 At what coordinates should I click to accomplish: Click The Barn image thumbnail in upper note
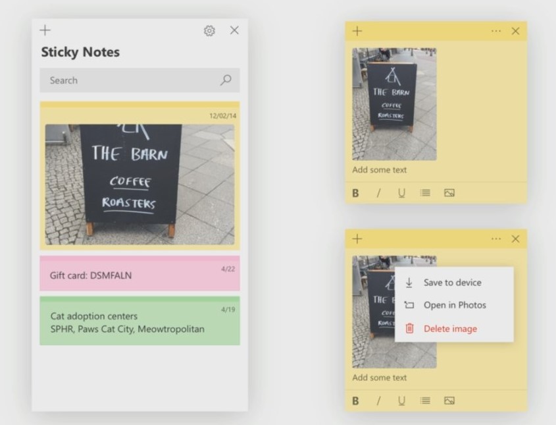[394, 104]
